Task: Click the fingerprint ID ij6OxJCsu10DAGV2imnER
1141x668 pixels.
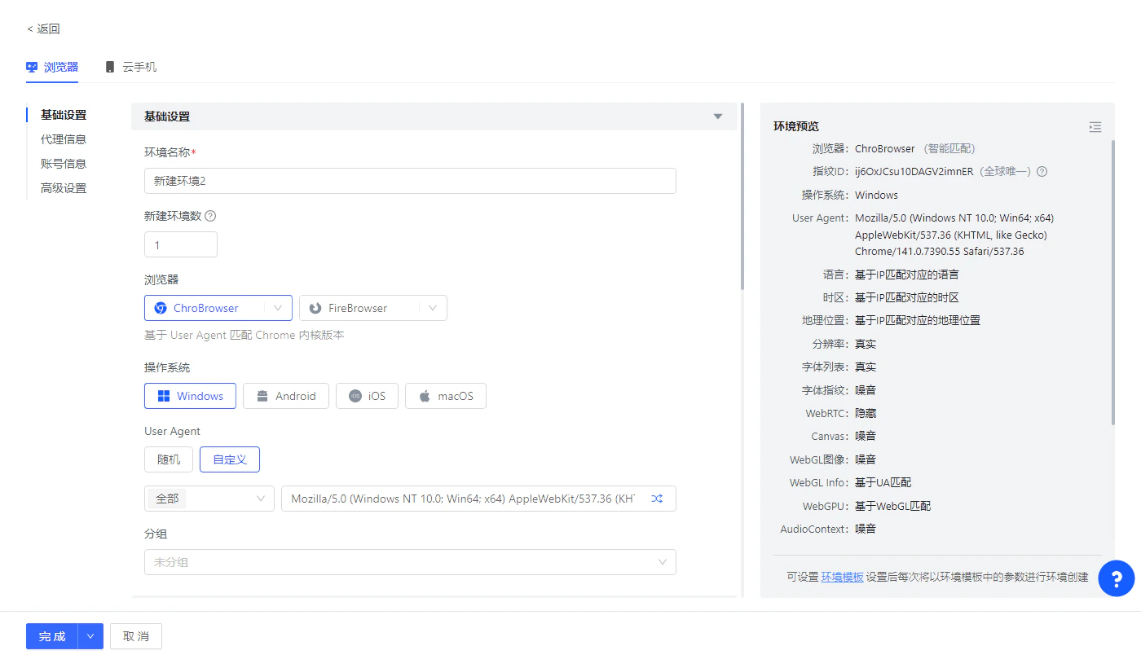Action: coord(913,172)
